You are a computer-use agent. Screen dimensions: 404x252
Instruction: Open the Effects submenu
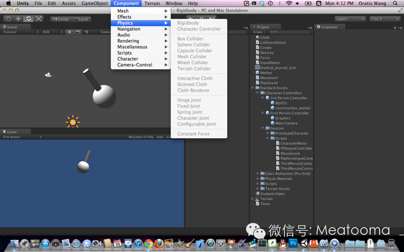[x=141, y=17]
